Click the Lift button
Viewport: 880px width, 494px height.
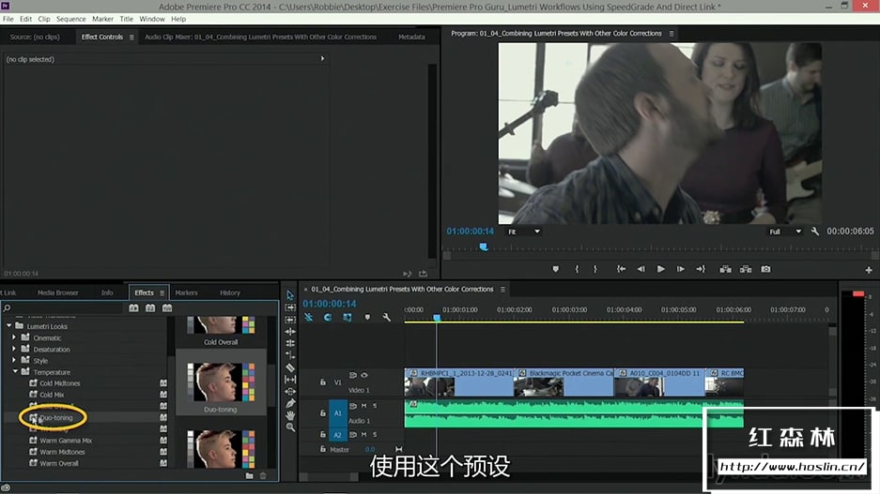click(x=725, y=269)
